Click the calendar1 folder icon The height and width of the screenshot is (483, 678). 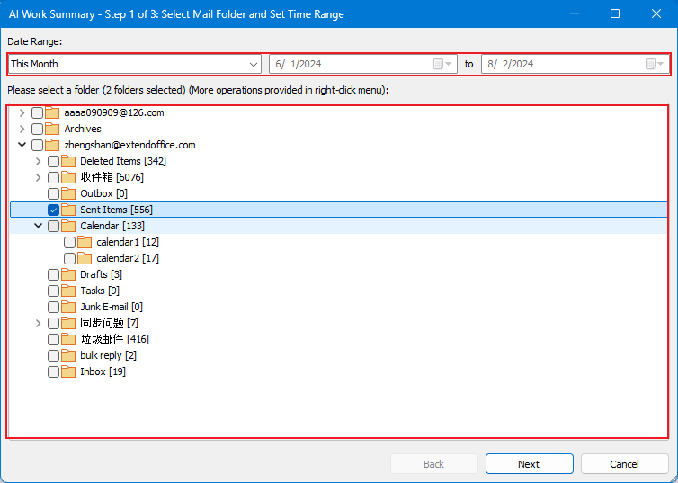85,242
